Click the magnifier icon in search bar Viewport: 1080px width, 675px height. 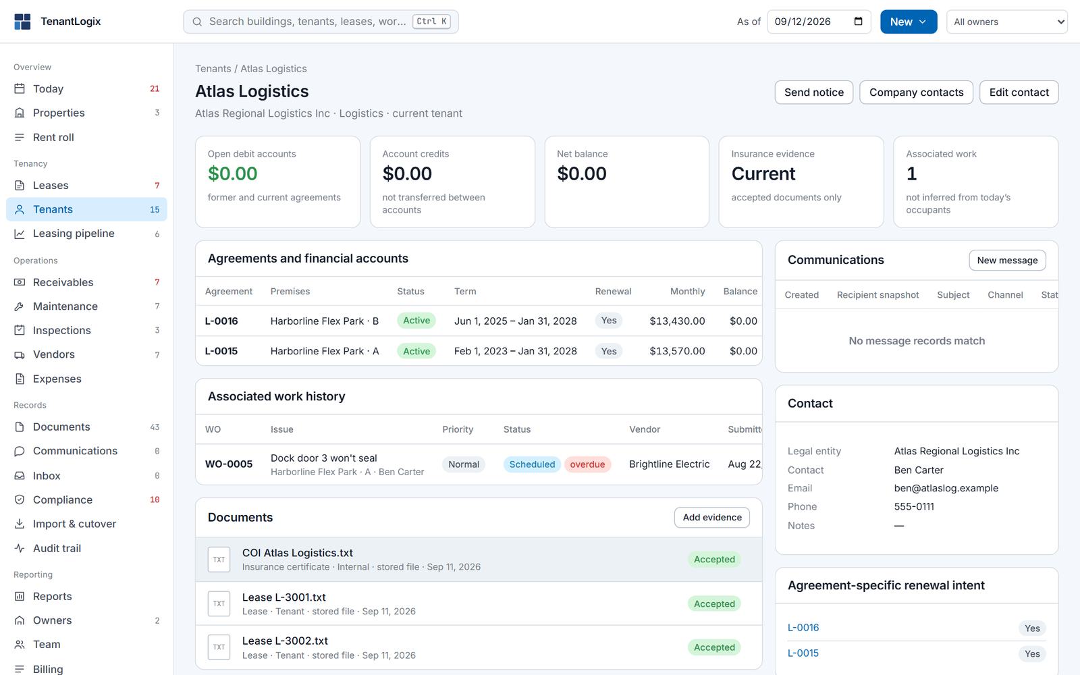point(197,22)
